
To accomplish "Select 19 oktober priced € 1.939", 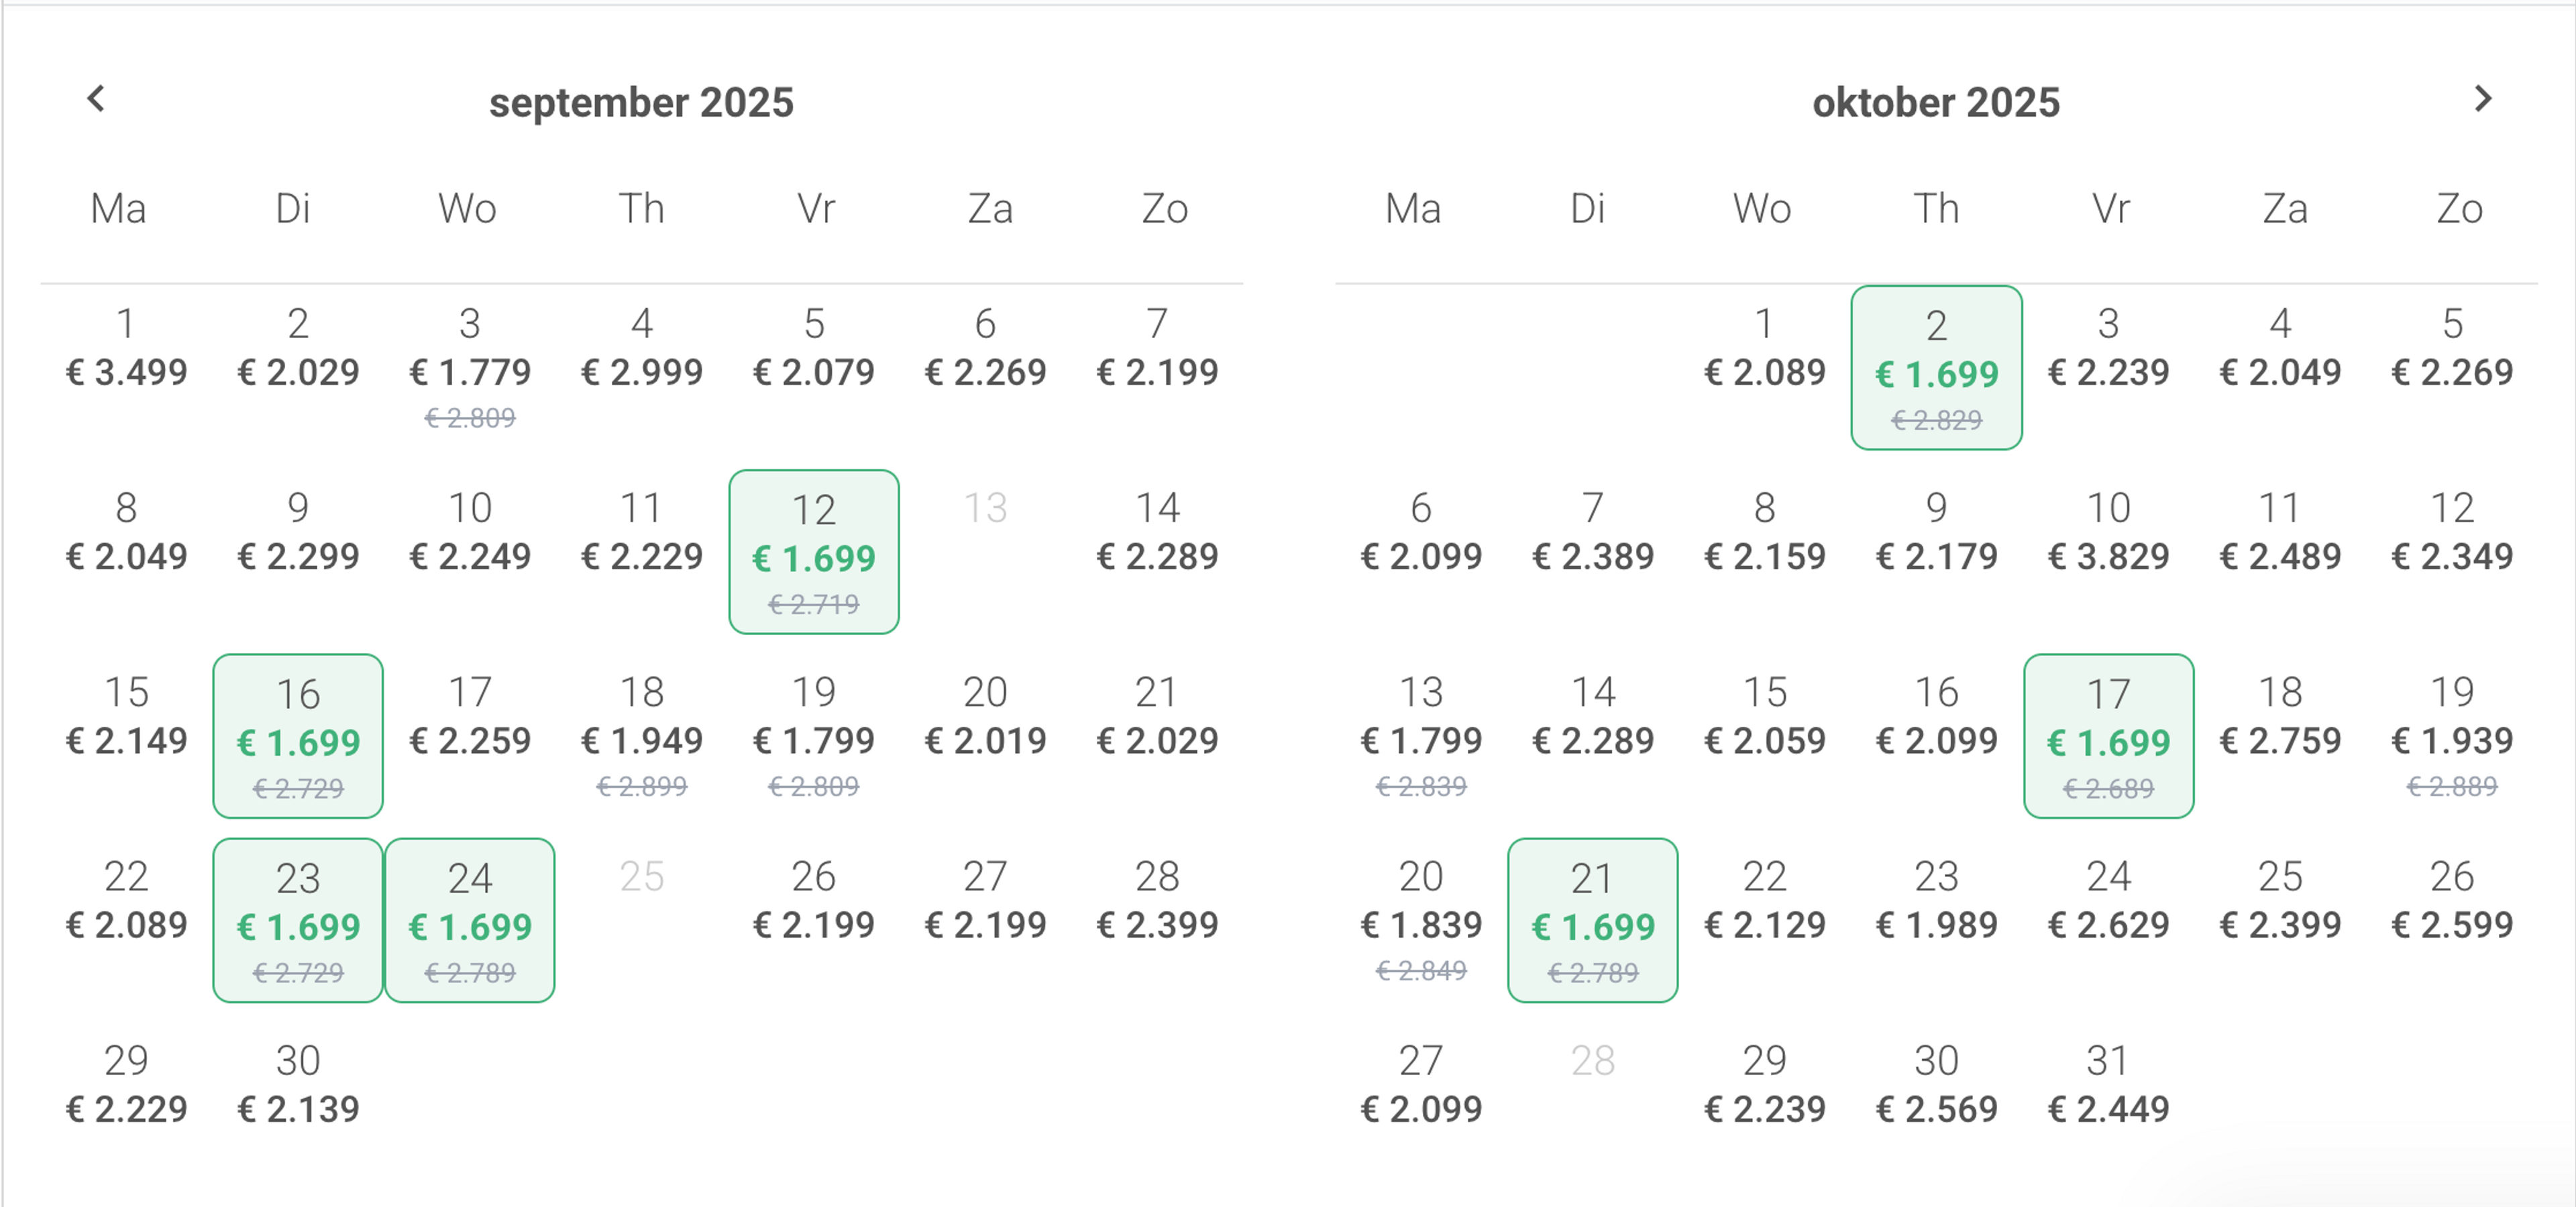I will click(2453, 736).
